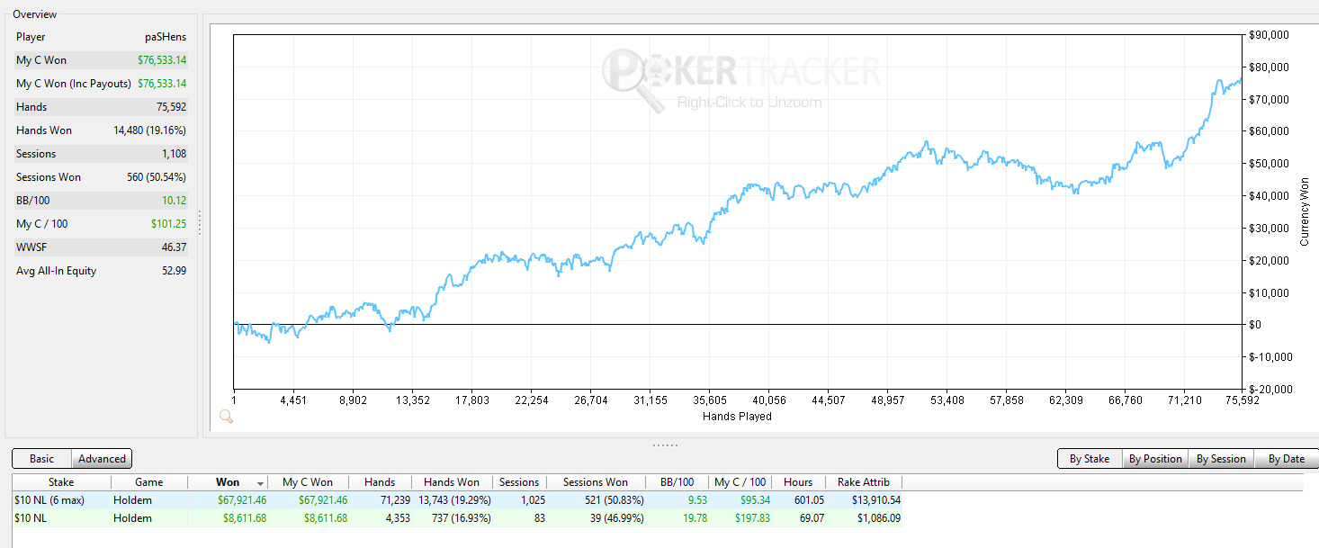Image resolution: width=1319 pixels, height=548 pixels.
Task: Click the Hours column header
Action: pyautogui.click(x=798, y=482)
